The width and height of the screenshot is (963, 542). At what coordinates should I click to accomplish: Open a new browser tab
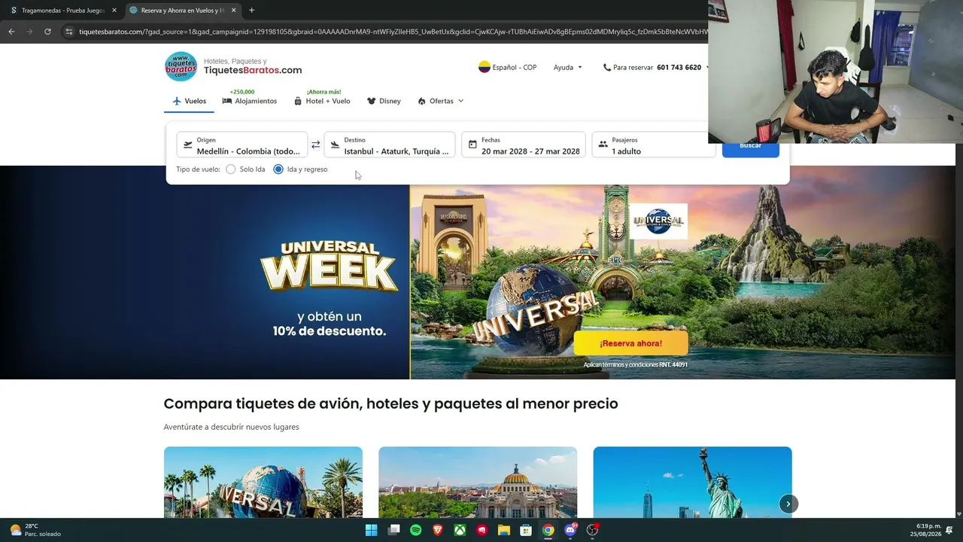[x=251, y=11]
